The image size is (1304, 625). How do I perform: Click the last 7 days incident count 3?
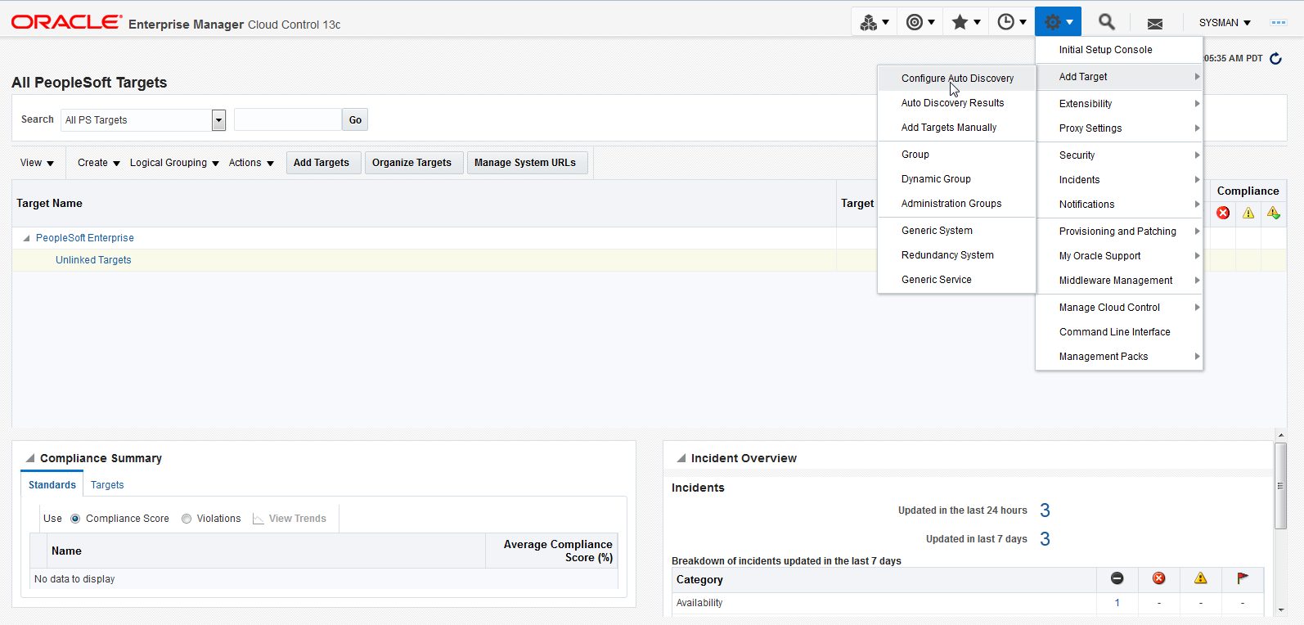coord(1045,539)
